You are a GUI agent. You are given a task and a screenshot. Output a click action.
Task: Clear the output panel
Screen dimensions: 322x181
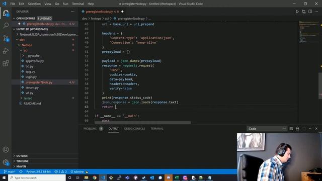[x=291, y=129]
